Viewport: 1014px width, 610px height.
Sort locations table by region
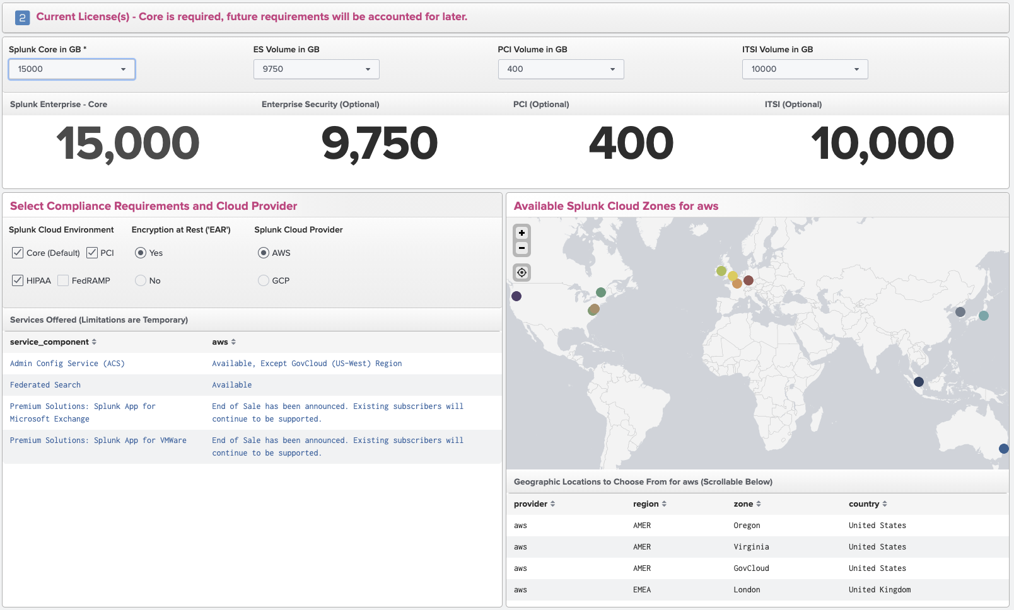tap(650, 504)
